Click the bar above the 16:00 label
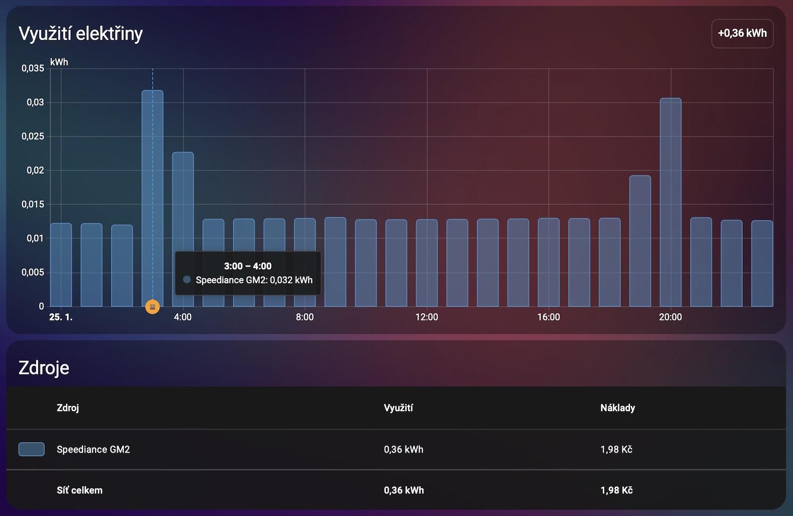793x516 pixels. pyautogui.click(x=549, y=263)
